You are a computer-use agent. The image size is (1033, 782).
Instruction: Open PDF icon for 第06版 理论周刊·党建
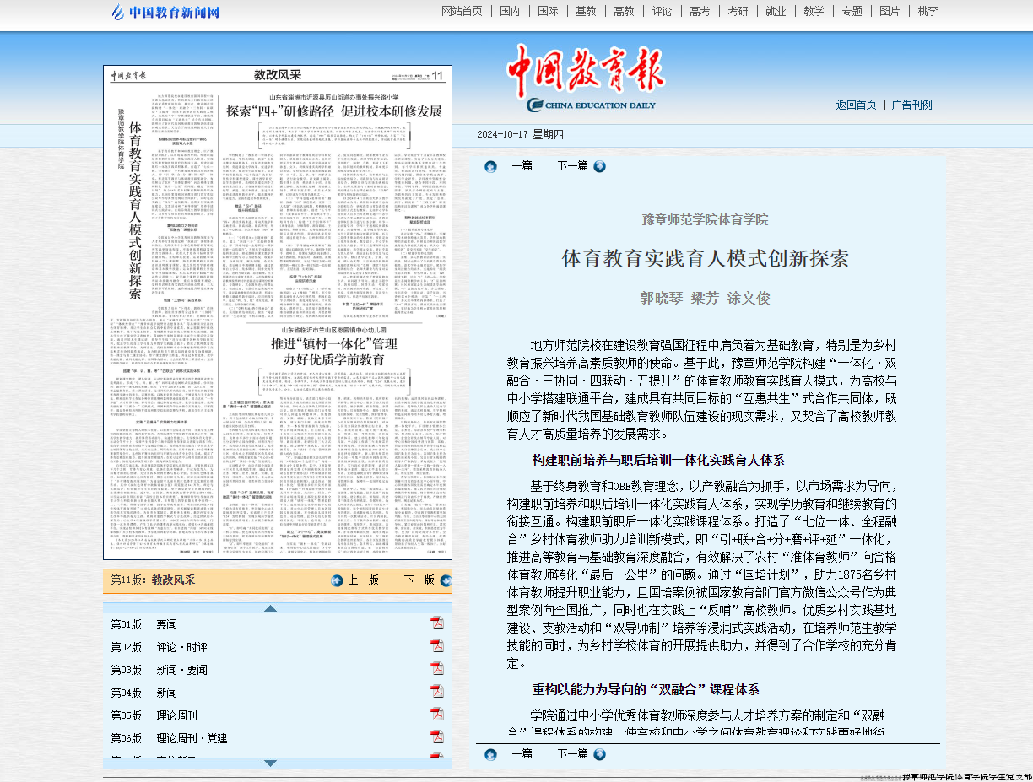click(x=437, y=737)
